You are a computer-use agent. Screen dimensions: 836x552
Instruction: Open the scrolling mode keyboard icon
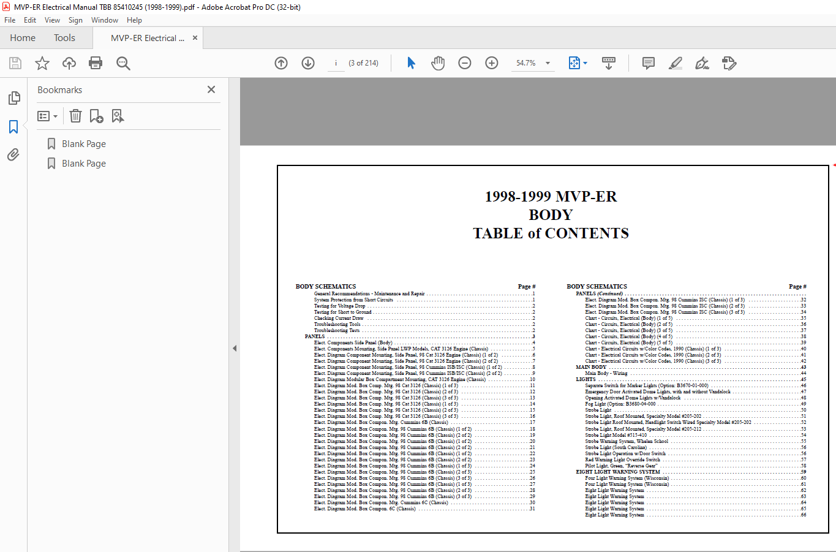[x=609, y=63]
